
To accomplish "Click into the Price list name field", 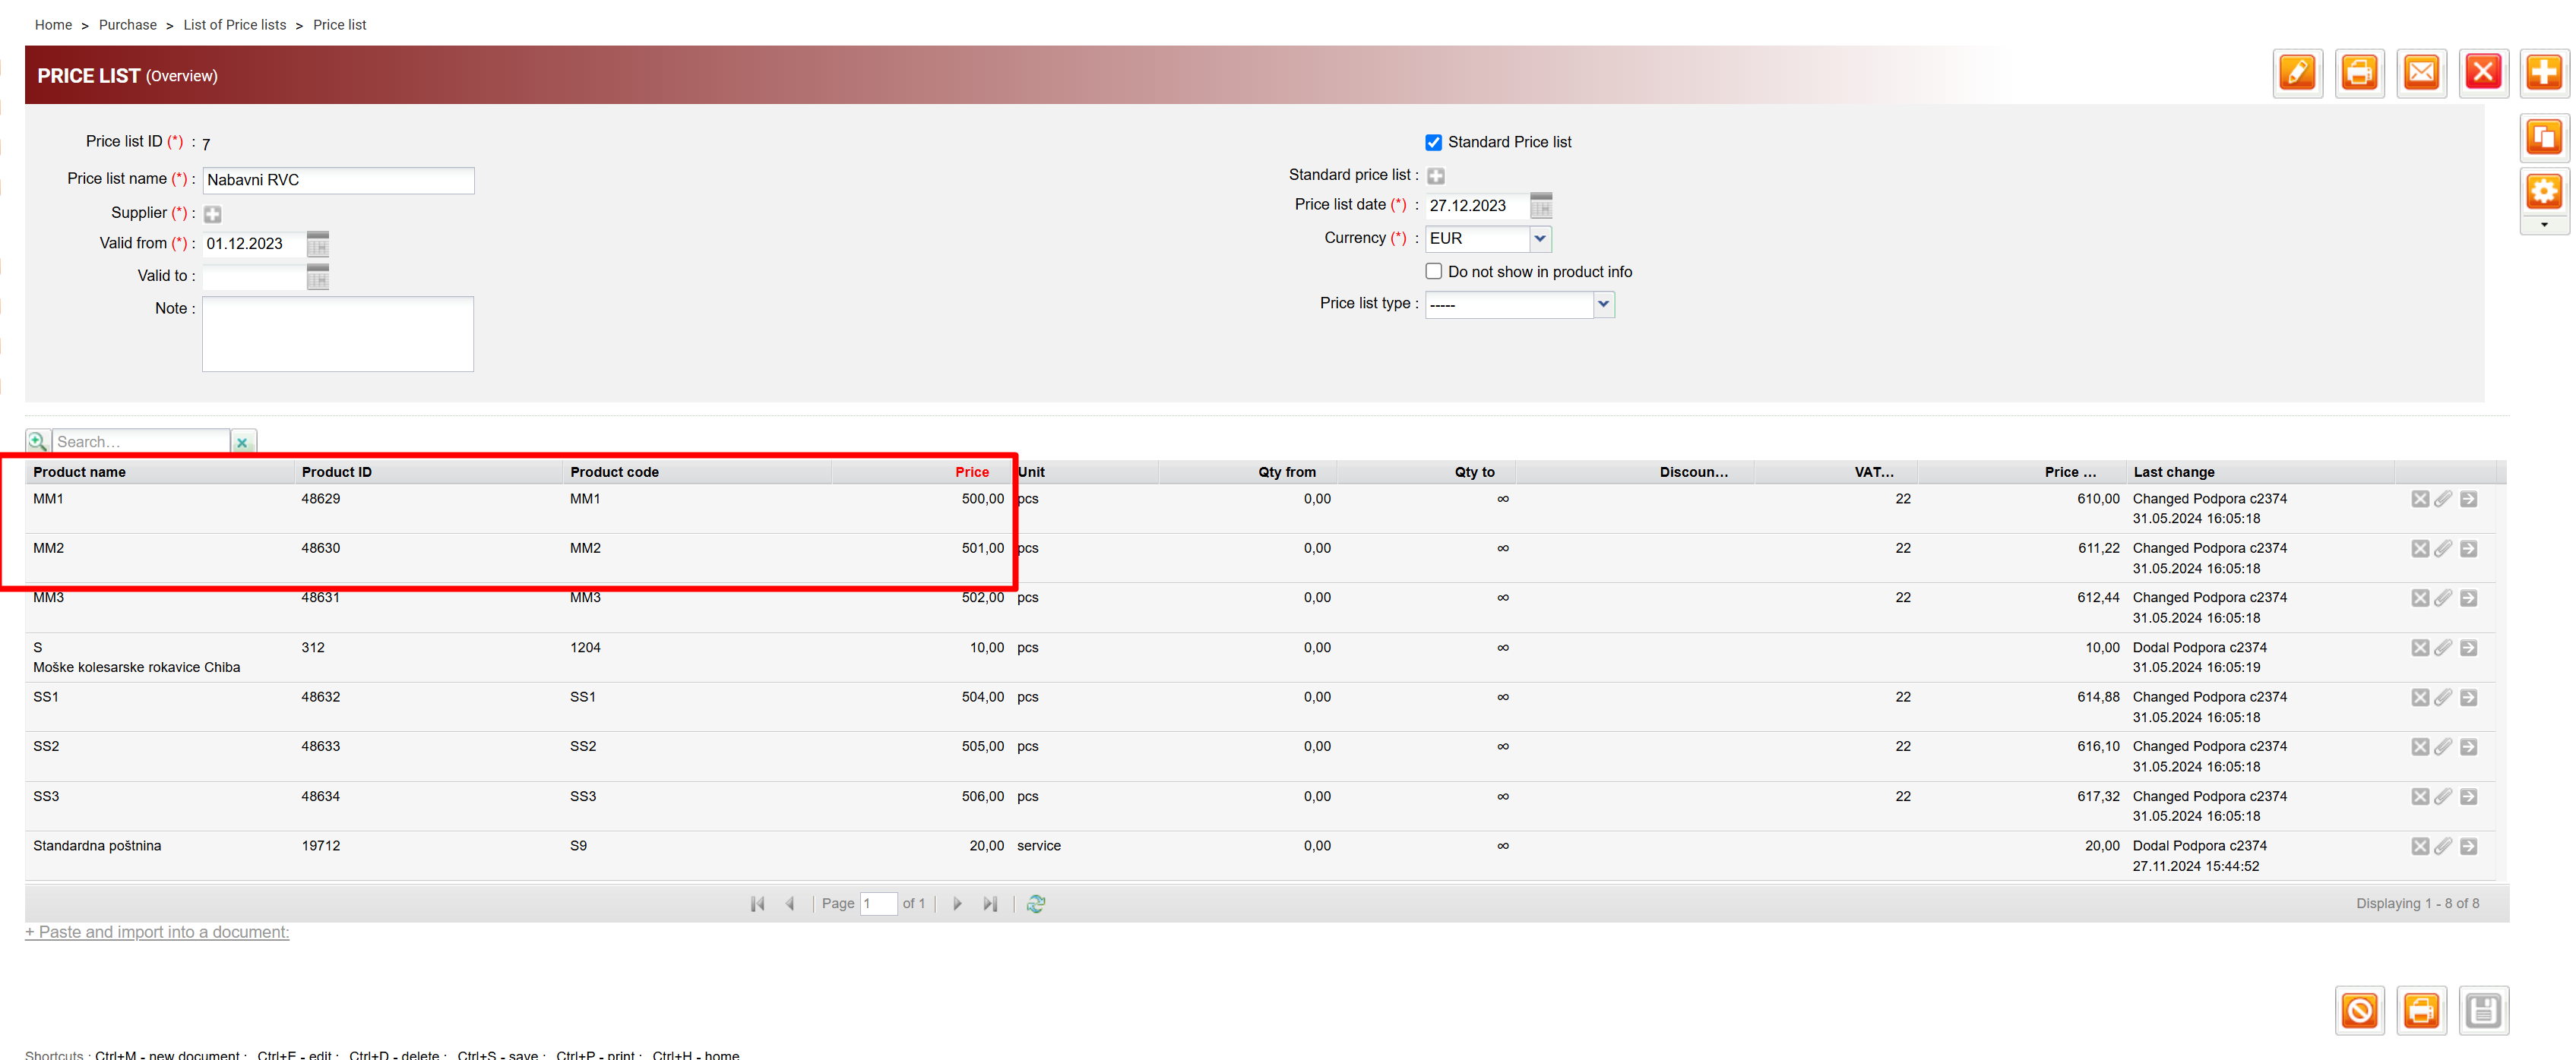I will [338, 180].
